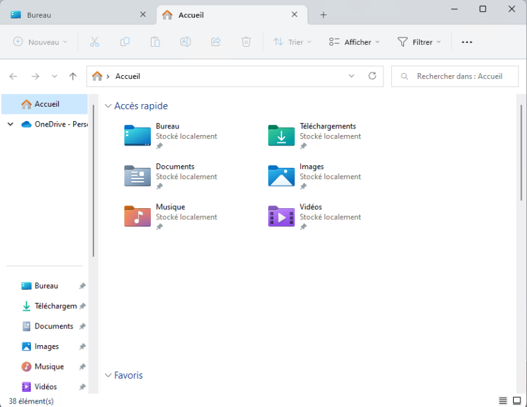Click the back navigation arrow
Screen dimensions: 527x407
pyautogui.click(x=13, y=76)
